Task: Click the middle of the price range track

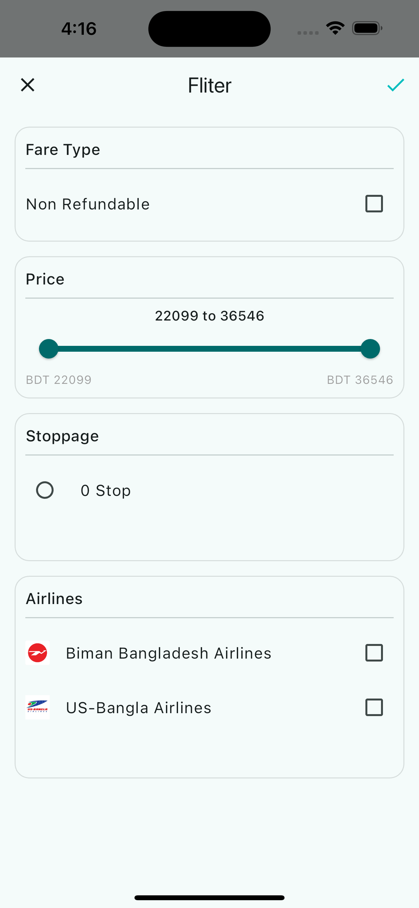Action: point(209,349)
